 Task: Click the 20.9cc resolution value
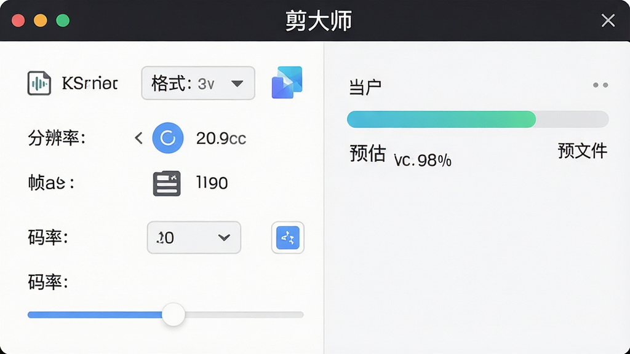click(x=221, y=138)
